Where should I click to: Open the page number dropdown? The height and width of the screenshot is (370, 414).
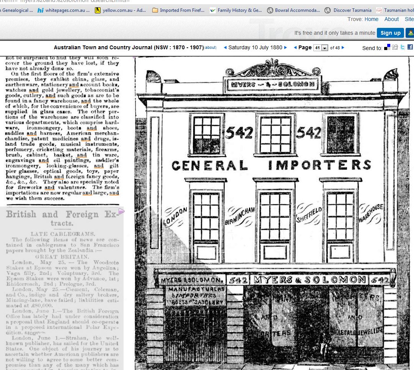point(321,48)
